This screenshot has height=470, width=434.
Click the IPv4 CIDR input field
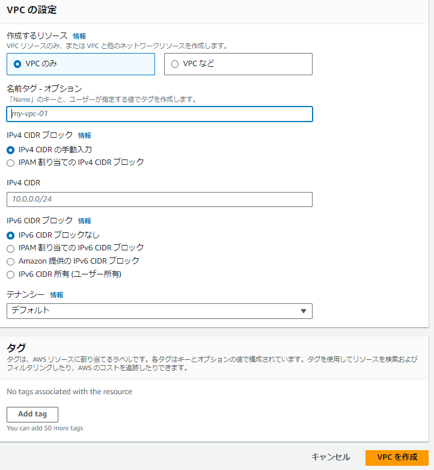point(159,199)
